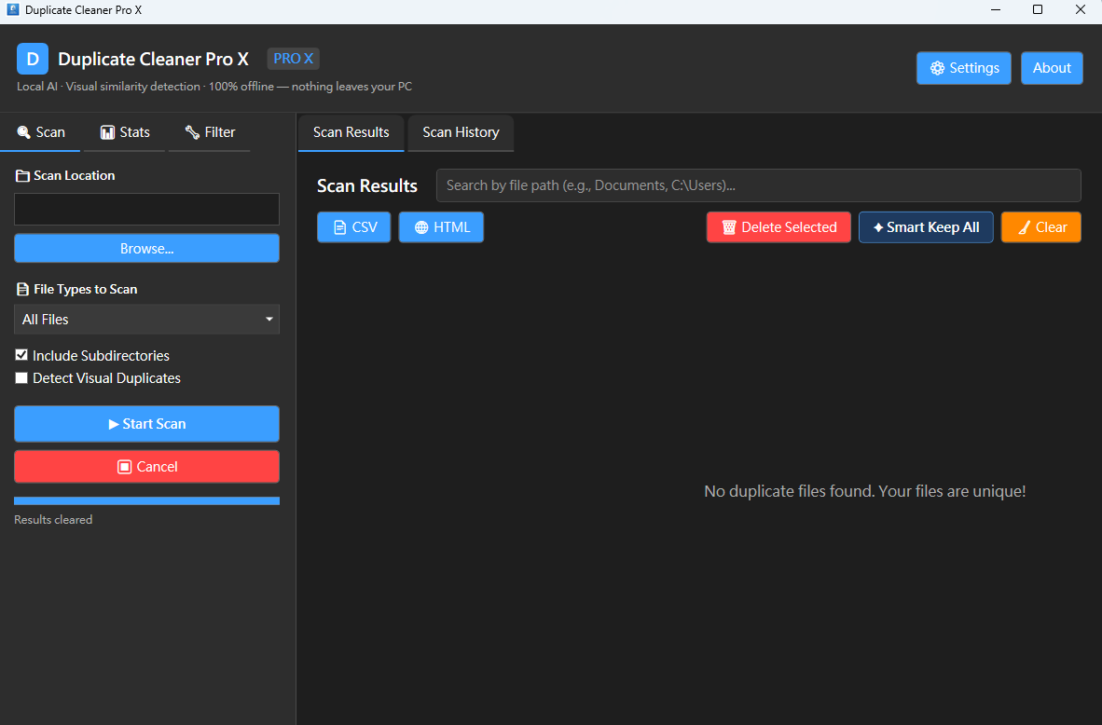
Task: Switch to the Filter tab
Action: tap(210, 132)
